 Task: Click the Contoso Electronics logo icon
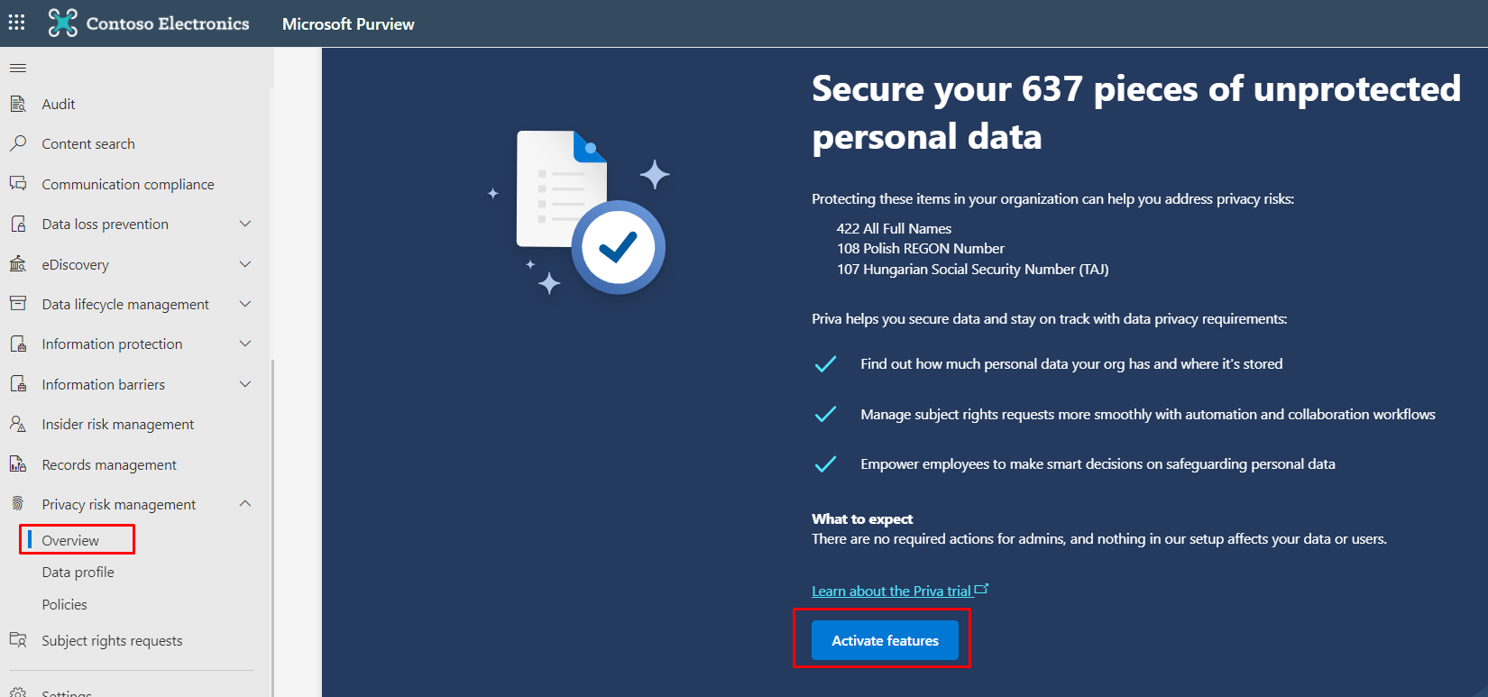click(x=62, y=23)
